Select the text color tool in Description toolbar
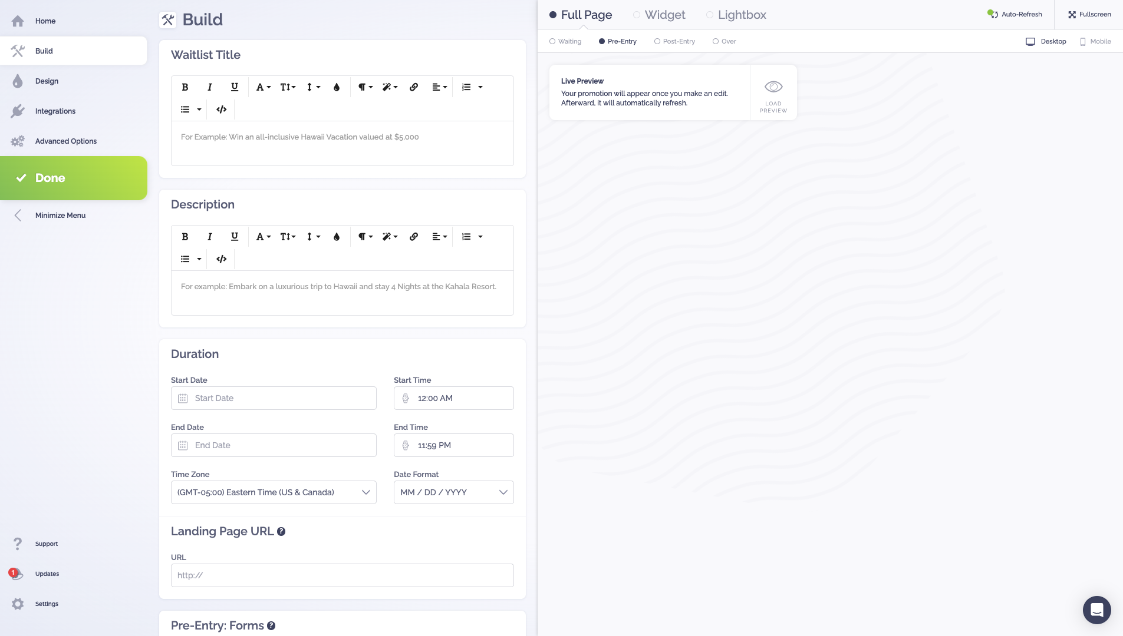 coord(337,236)
